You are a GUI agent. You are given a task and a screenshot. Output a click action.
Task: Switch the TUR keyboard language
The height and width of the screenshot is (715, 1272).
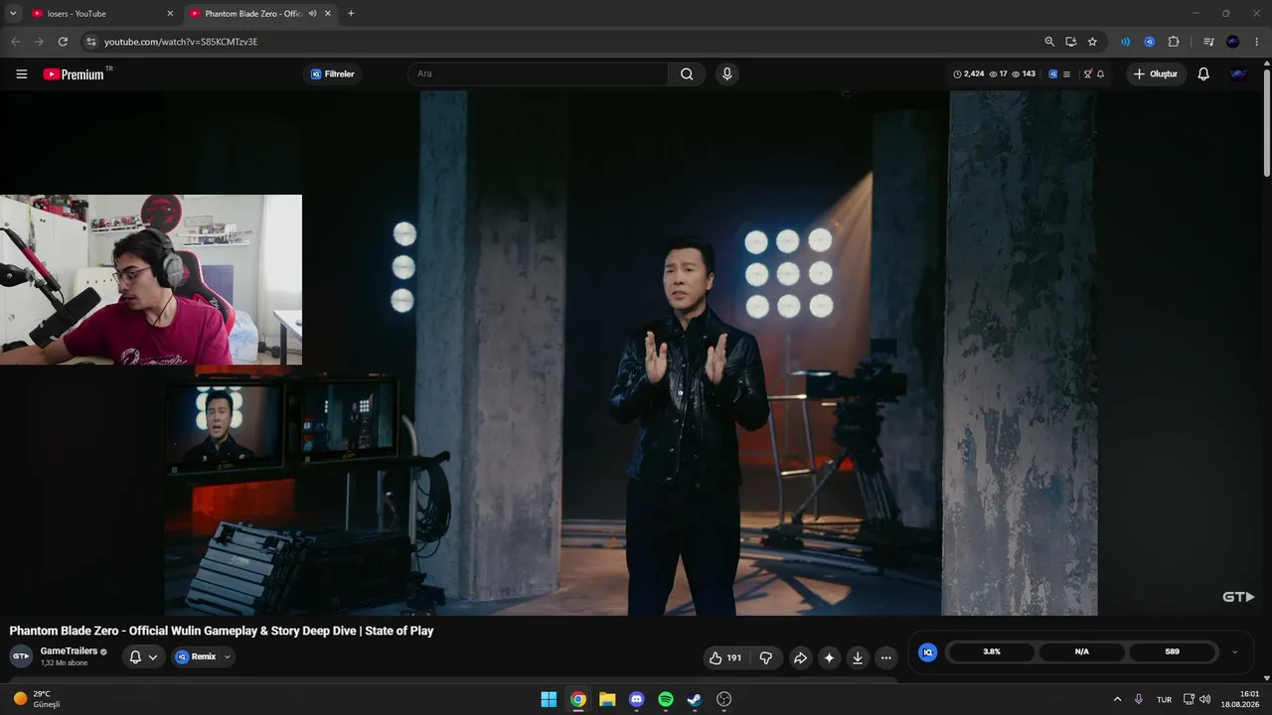[1164, 699]
